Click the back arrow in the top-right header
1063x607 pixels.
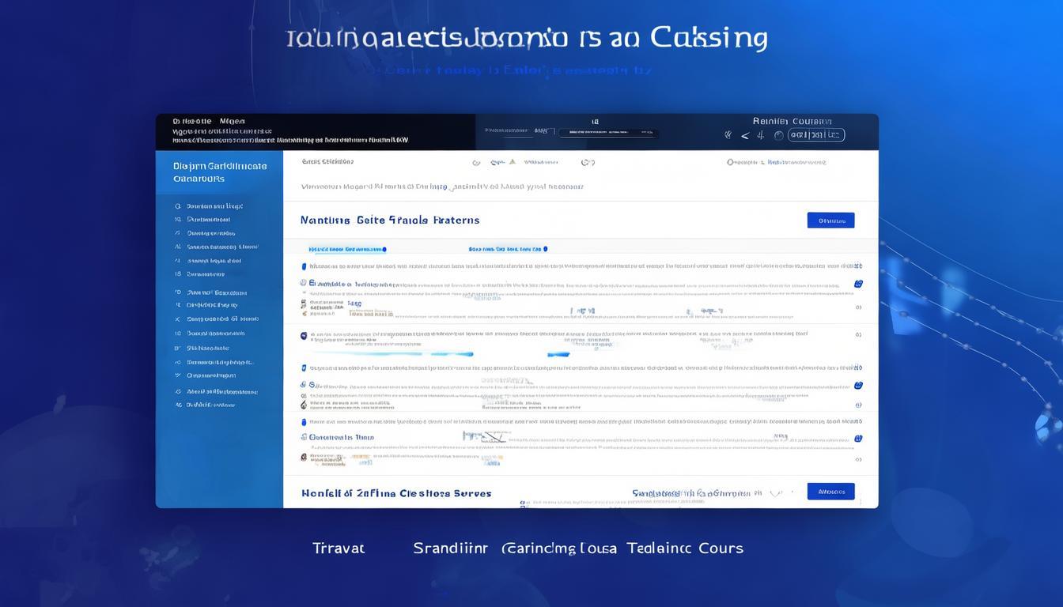pos(744,135)
